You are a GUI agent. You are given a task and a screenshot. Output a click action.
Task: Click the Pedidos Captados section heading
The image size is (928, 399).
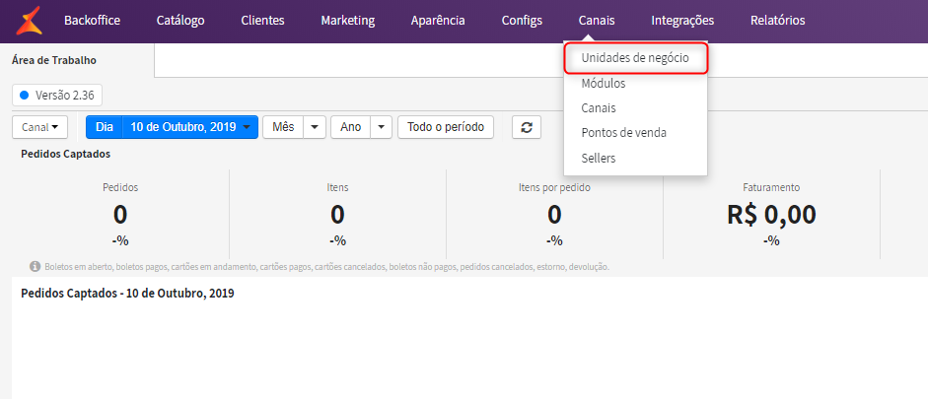(66, 154)
